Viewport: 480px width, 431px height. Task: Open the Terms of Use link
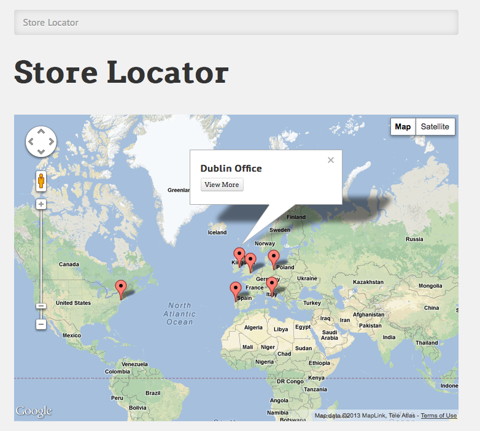pos(439,416)
